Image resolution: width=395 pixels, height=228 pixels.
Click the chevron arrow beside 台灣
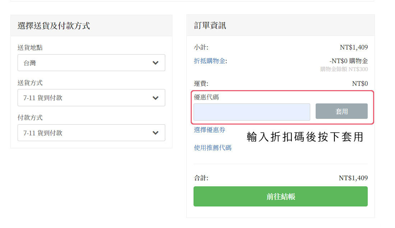155,63
